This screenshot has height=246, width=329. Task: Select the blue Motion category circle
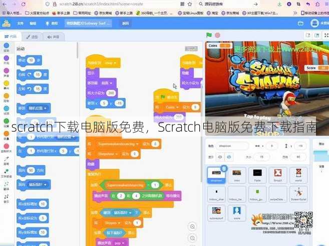click(x=7, y=46)
